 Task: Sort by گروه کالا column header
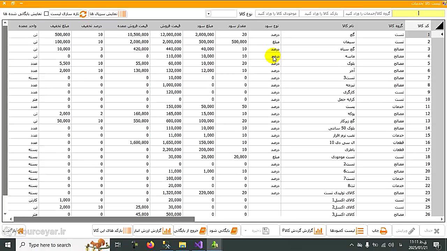pyautogui.click(x=380, y=26)
